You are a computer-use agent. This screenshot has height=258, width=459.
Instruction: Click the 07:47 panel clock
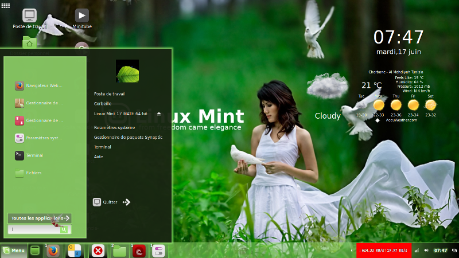point(441,251)
